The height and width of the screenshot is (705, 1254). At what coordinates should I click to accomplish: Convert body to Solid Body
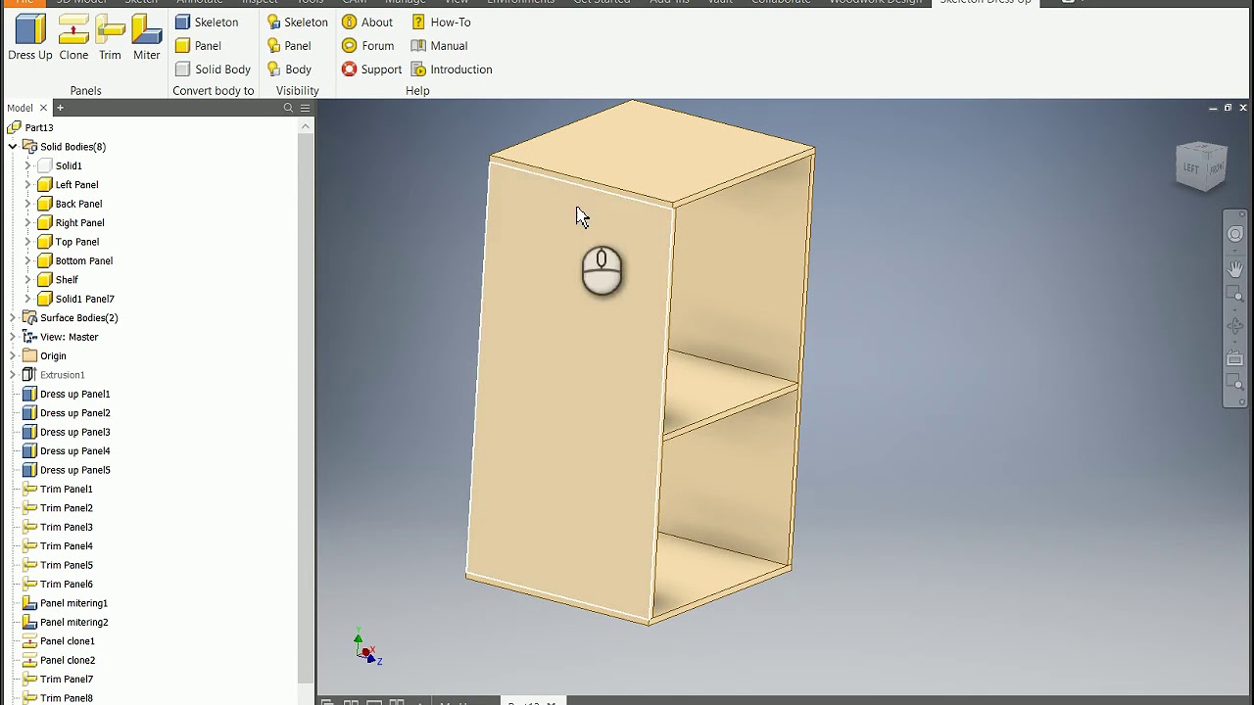point(213,69)
